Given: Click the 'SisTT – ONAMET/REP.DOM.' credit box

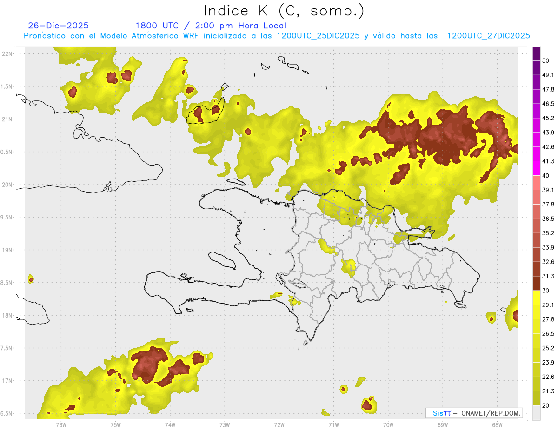Looking at the screenshot, I should pyautogui.click(x=474, y=413).
